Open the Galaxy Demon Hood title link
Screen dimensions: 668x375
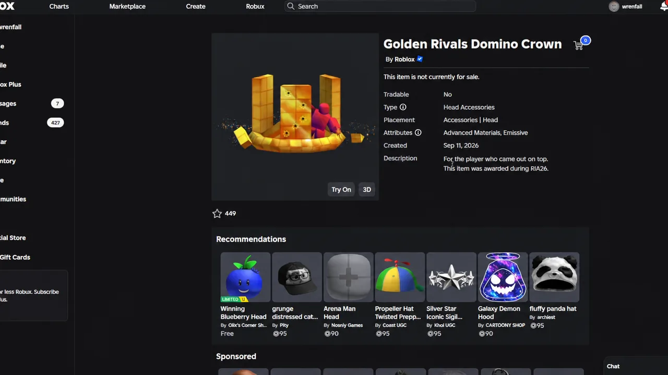(499, 312)
